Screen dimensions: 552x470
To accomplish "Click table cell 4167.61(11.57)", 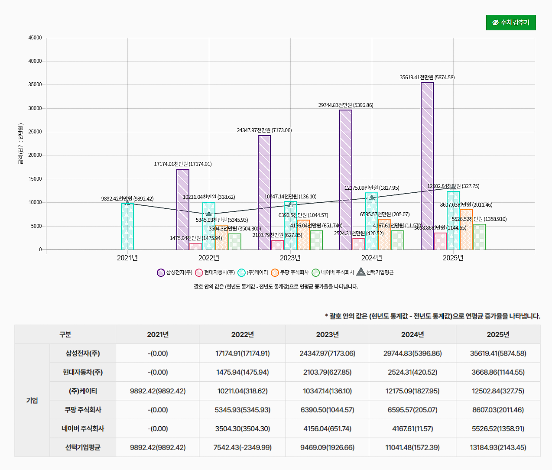I will tap(412, 428).
